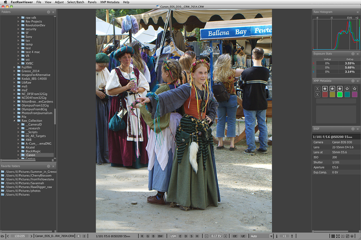Screen dimensions: 361x240
Task: Open Exposure Stats panel gear settings
Action: [x=353, y=54]
